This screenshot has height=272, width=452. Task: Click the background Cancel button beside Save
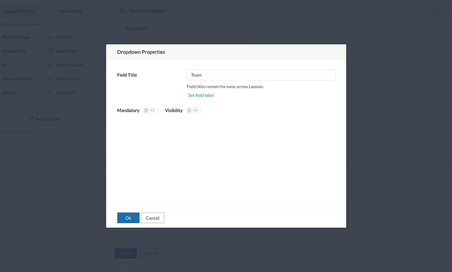coord(150,253)
